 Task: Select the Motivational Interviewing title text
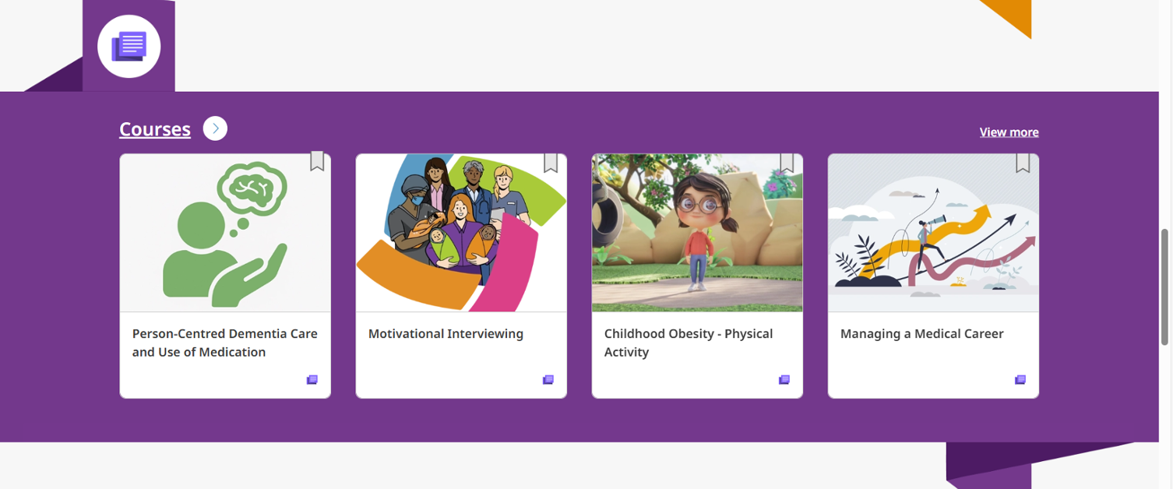(x=446, y=334)
